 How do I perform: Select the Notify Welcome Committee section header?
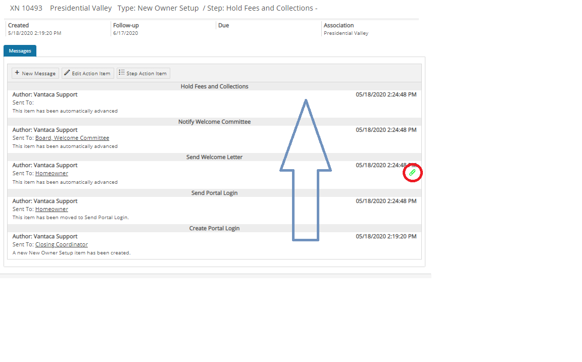(214, 122)
